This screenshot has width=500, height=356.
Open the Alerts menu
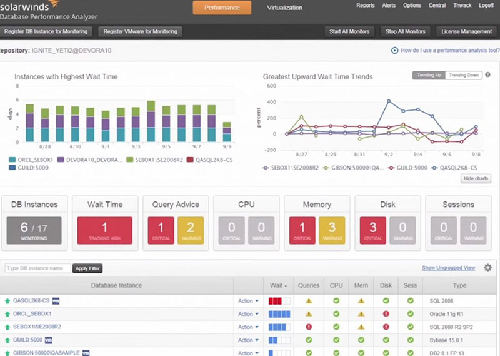click(x=389, y=6)
